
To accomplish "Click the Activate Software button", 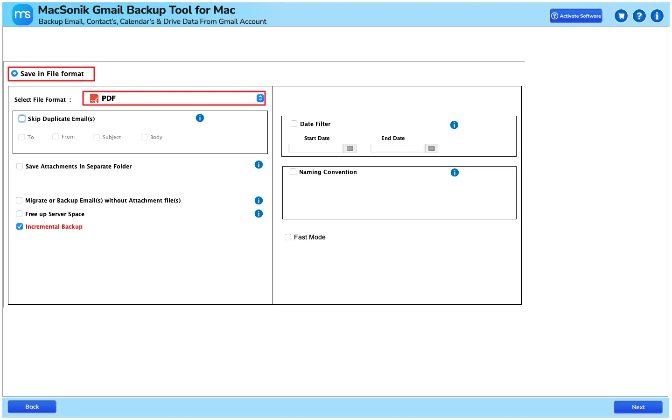I will pyautogui.click(x=576, y=16).
